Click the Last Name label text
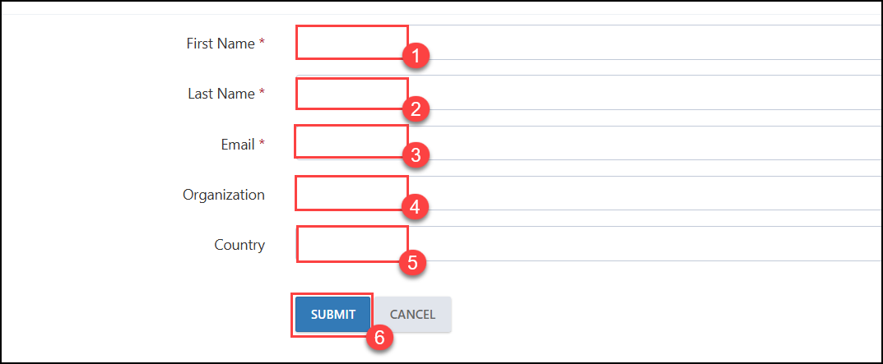 pos(221,94)
